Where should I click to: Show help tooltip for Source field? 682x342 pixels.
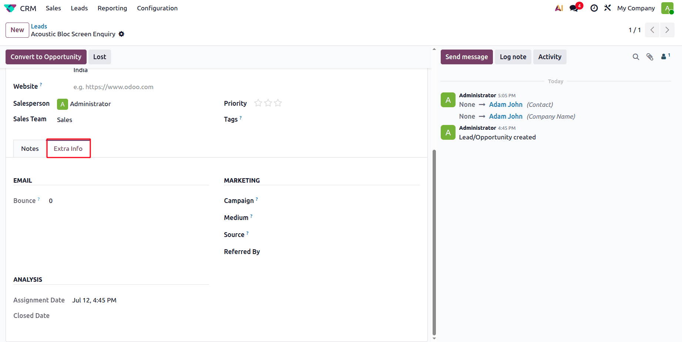pyautogui.click(x=248, y=233)
